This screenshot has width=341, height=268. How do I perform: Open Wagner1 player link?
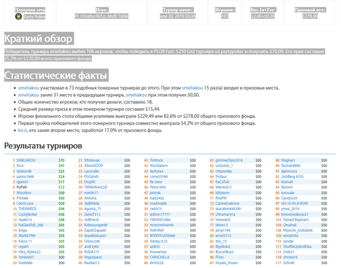(x=288, y=160)
